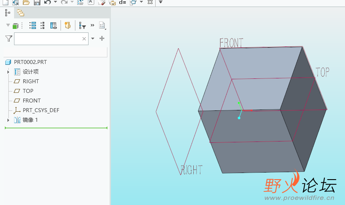The height and width of the screenshot is (205, 345).
Task: Click the tree columns display icon
Action: pos(53,26)
